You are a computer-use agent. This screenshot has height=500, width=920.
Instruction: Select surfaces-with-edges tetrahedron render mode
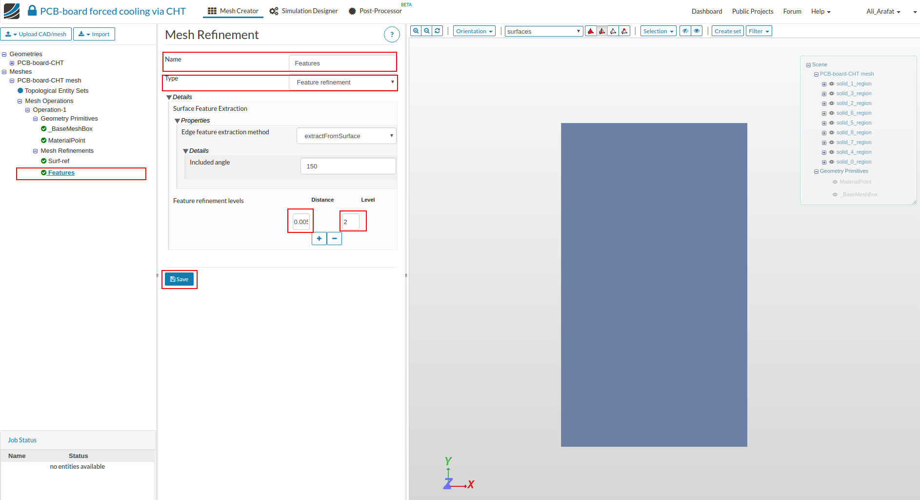602,31
